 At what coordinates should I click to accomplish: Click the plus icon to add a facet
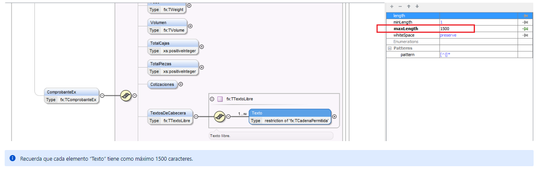[392, 6]
